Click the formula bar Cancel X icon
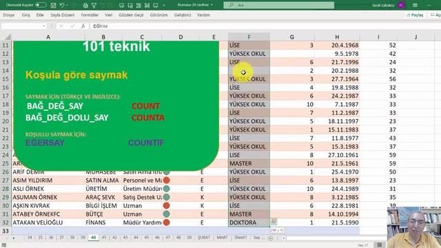 61,26
